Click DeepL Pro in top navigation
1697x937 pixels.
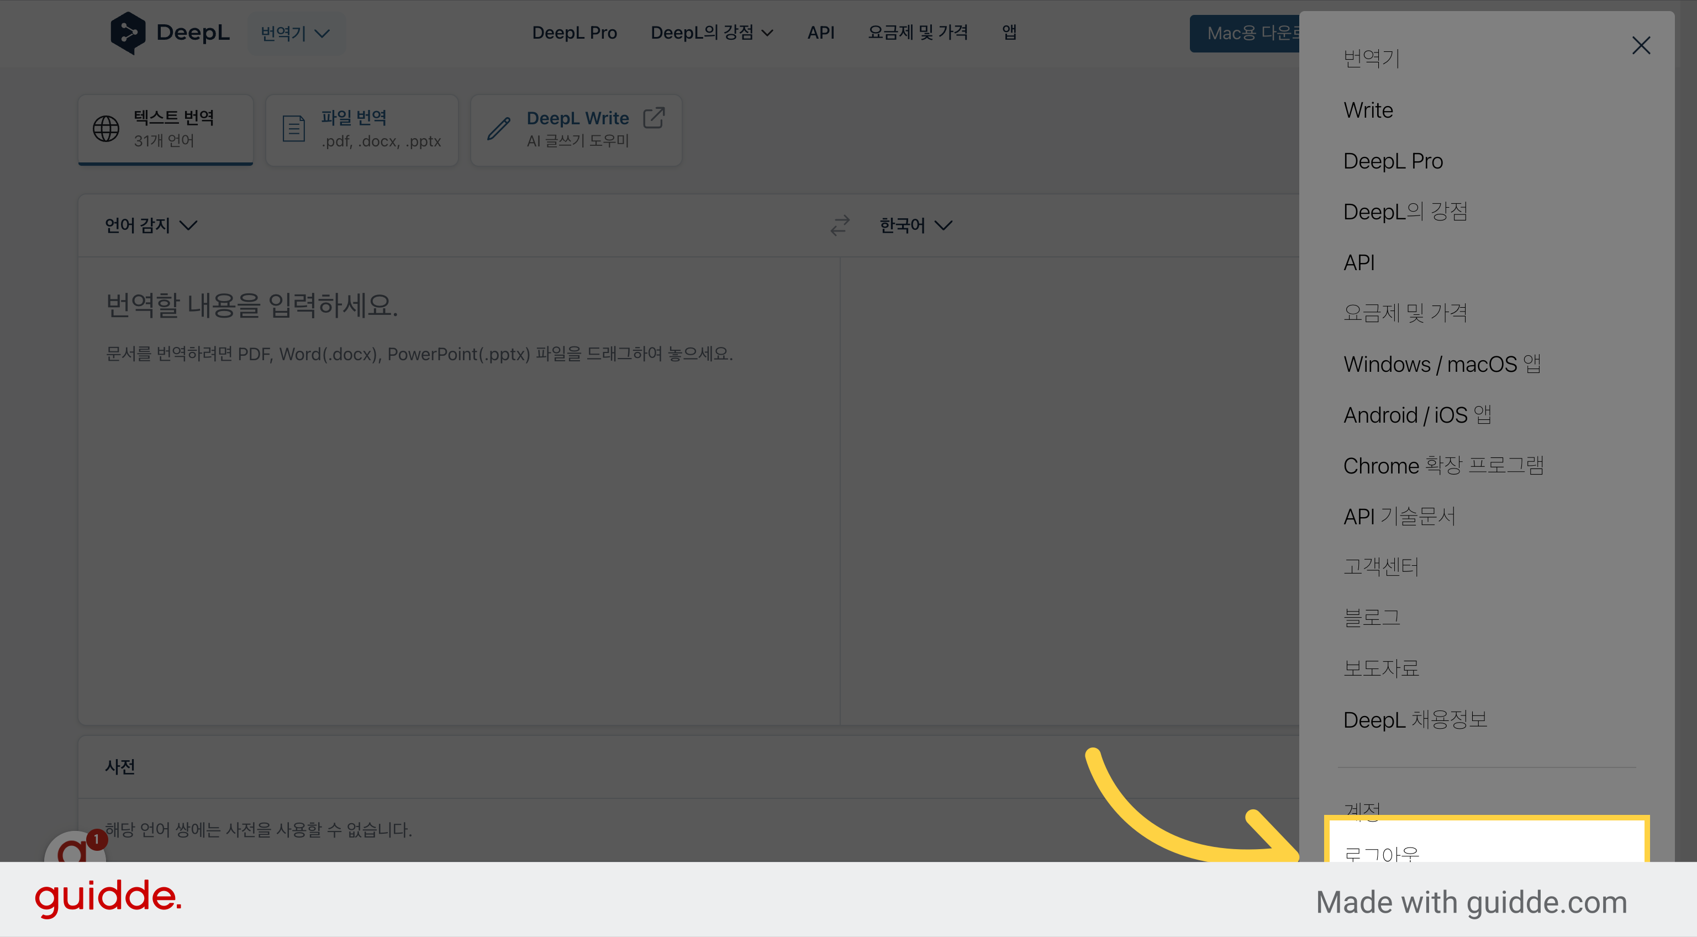[x=575, y=32]
